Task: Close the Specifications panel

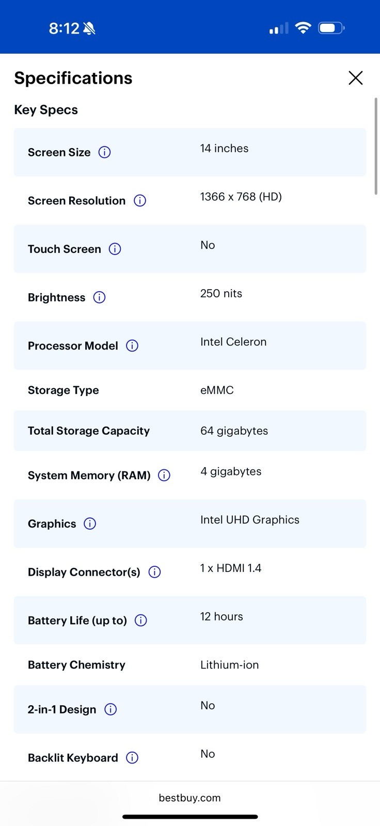Action: coord(356,78)
